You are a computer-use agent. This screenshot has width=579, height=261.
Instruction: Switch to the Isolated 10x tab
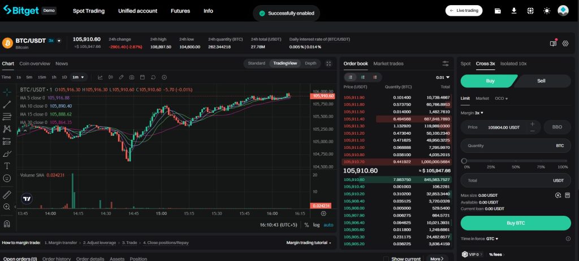[513, 64]
